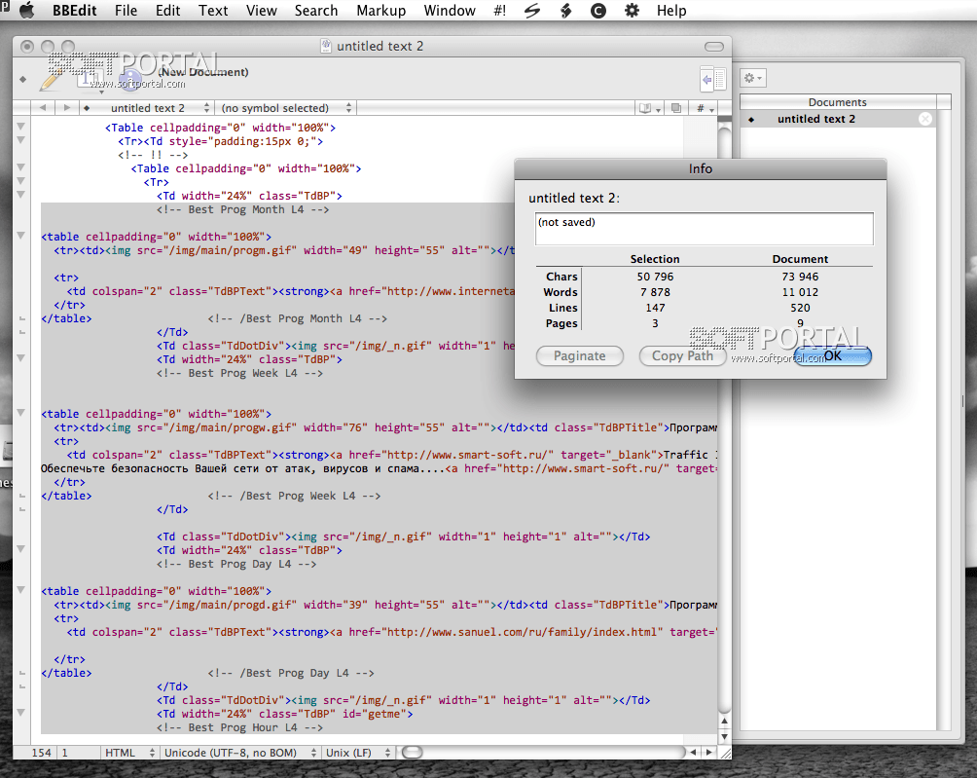977x778 pixels.
Task: Open the Markup menu
Action: 380,11
